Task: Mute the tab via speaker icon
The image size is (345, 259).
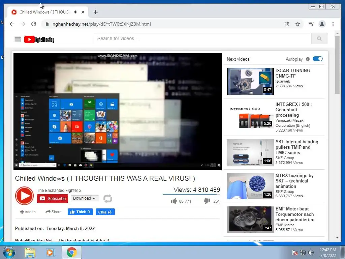Action: [x=76, y=12]
